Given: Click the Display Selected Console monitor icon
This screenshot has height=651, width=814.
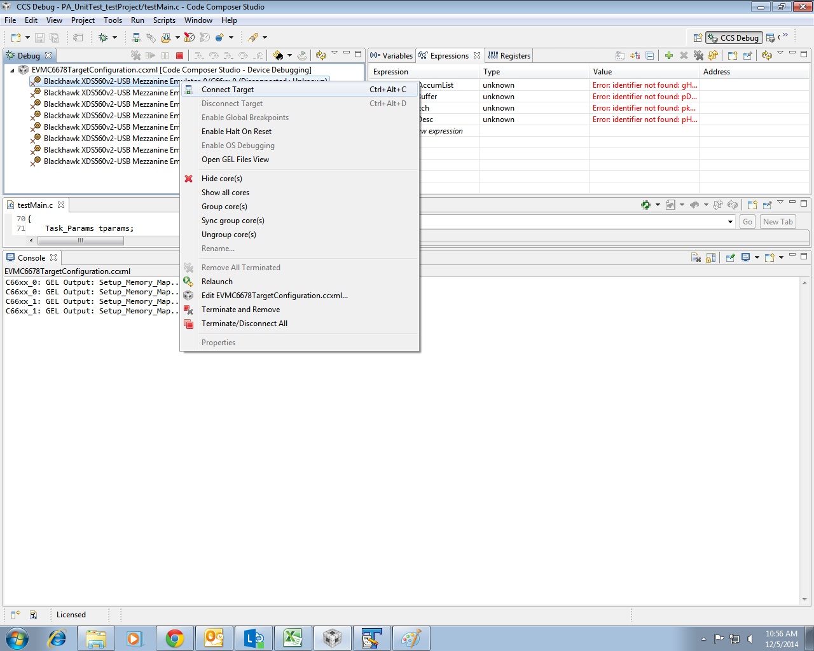Looking at the screenshot, I should [745, 257].
